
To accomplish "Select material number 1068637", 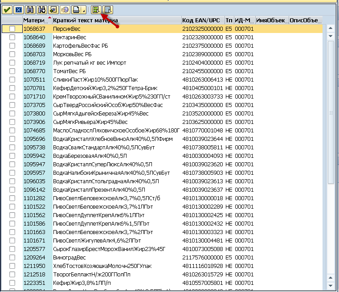I will click(34, 29).
